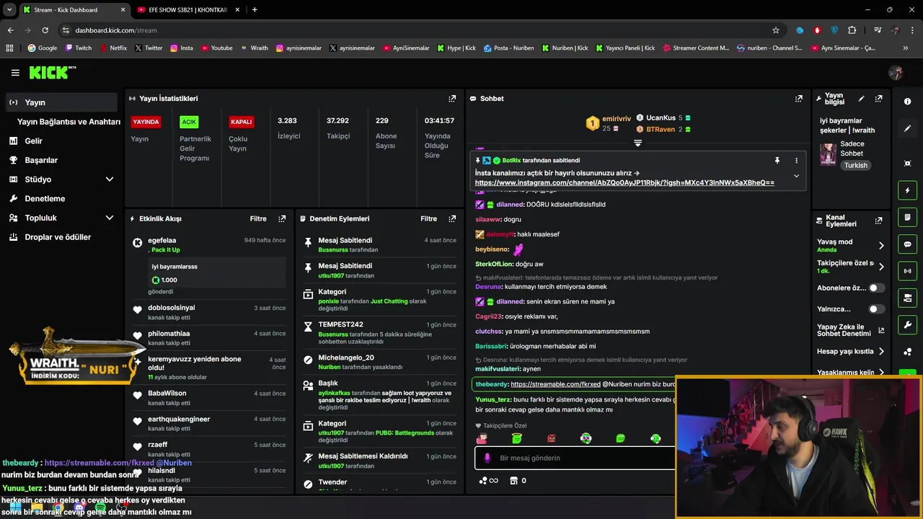
Task: Click the egefelaa entry in Etkinlik Akışı
Action: click(x=209, y=265)
